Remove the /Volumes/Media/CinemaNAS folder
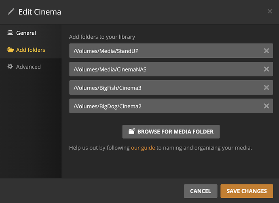 266,69
